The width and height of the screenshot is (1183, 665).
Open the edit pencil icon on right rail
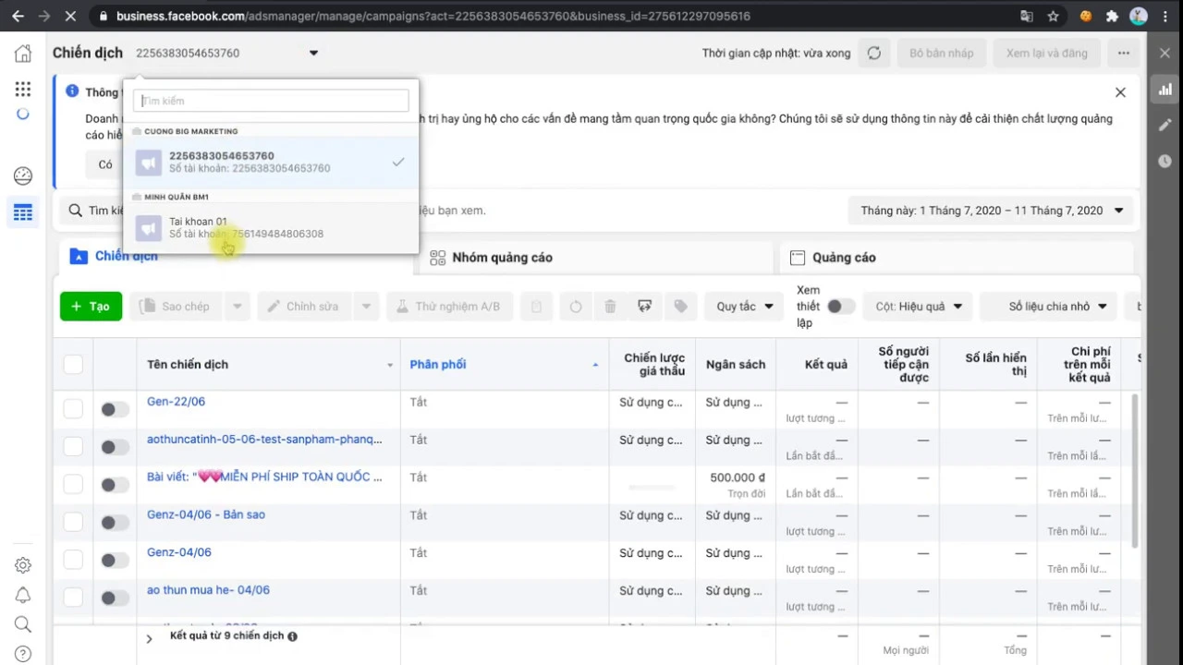click(1165, 125)
